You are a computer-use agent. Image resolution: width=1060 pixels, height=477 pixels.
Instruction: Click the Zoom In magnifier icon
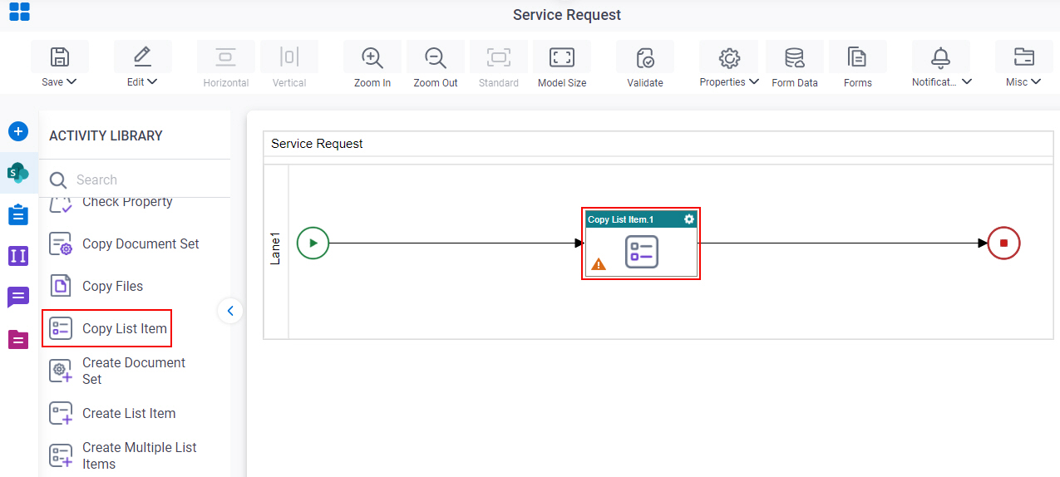(x=372, y=57)
